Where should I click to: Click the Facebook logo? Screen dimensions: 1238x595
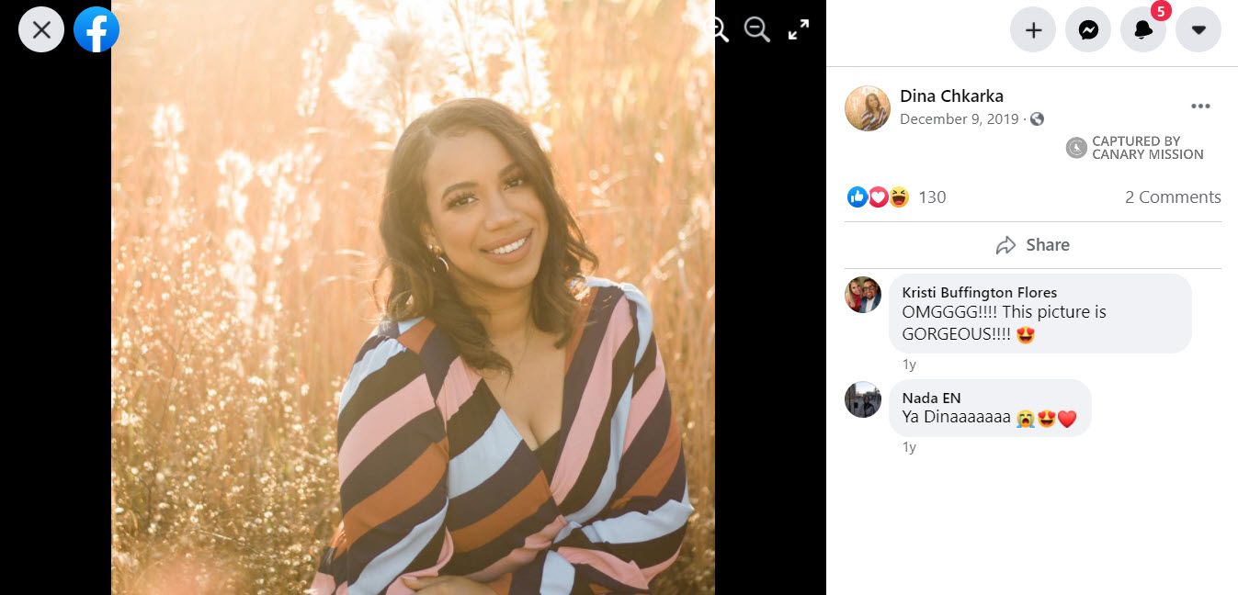[x=97, y=29]
